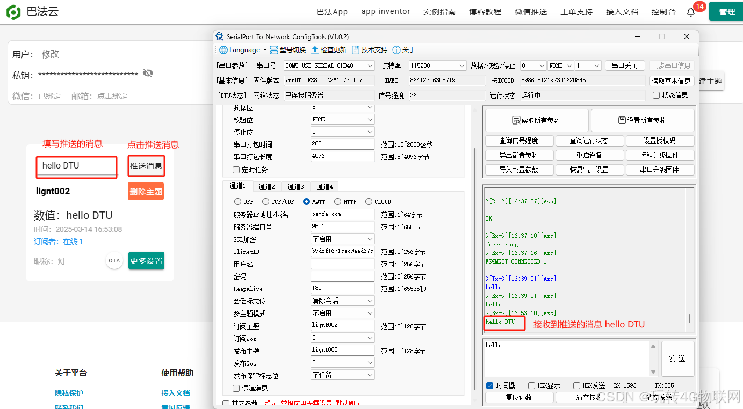
Task: Click the 查询信号强度 button
Action: pyautogui.click(x=519, y=141)
